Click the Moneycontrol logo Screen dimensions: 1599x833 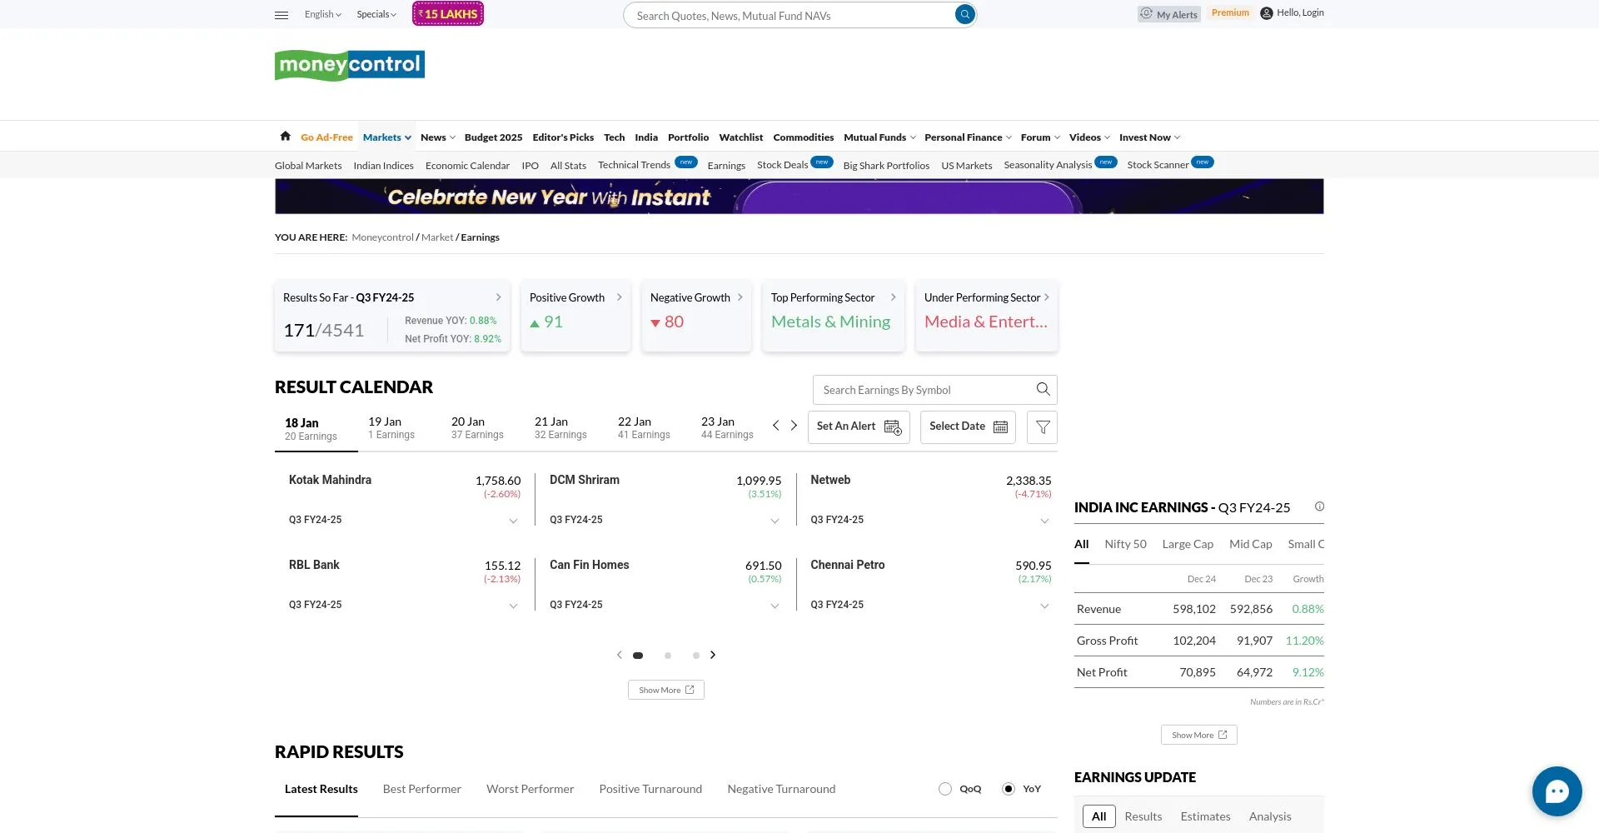(350, 65)
